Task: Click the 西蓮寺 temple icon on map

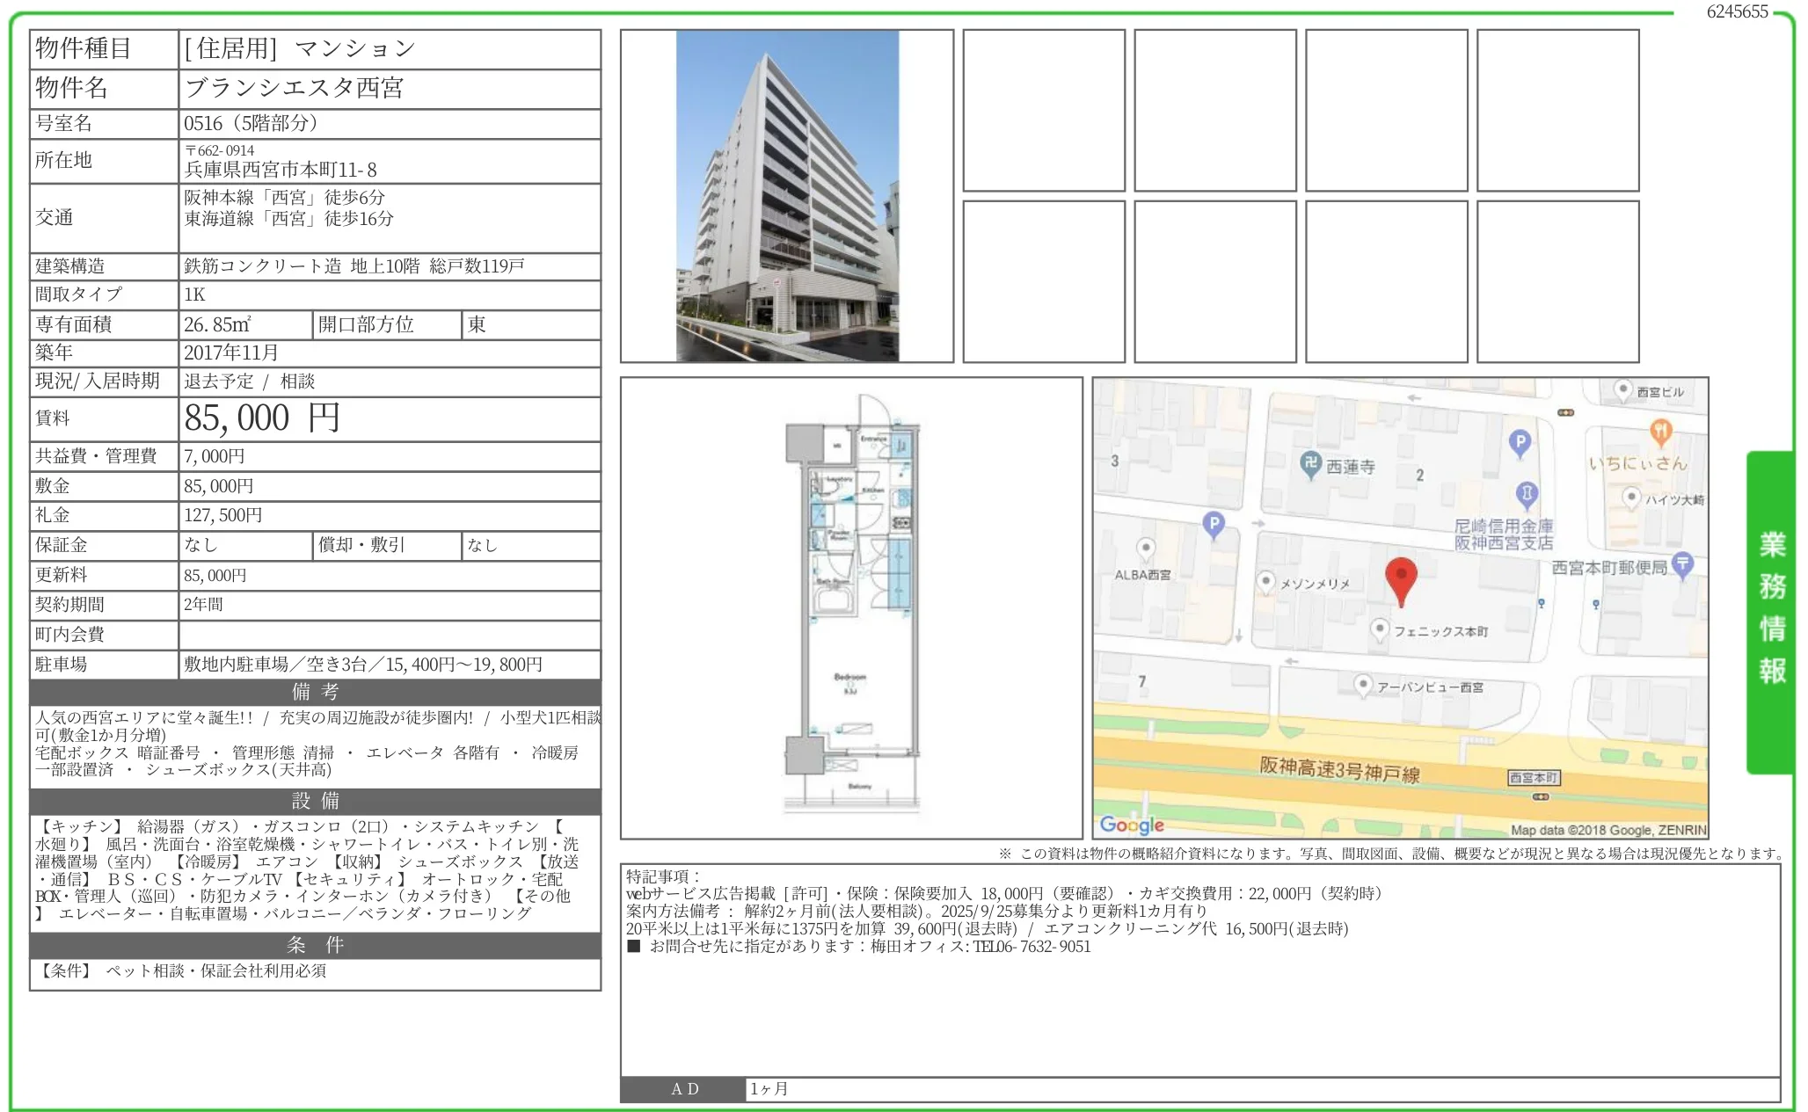Action: point(1310,464)
